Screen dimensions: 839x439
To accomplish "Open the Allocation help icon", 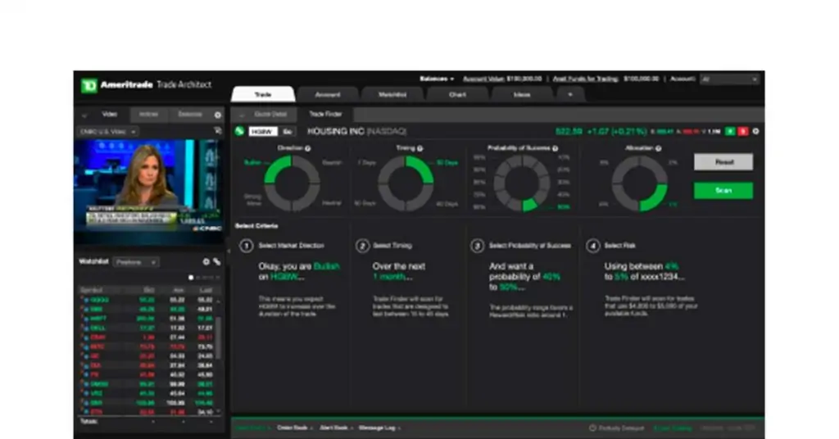I will (x=659, y=148).
